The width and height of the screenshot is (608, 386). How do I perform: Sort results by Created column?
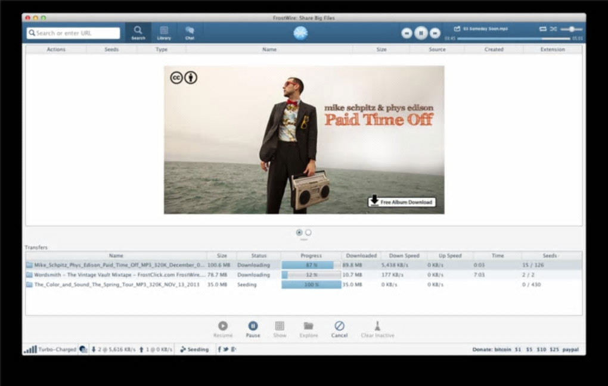[494, 49]
